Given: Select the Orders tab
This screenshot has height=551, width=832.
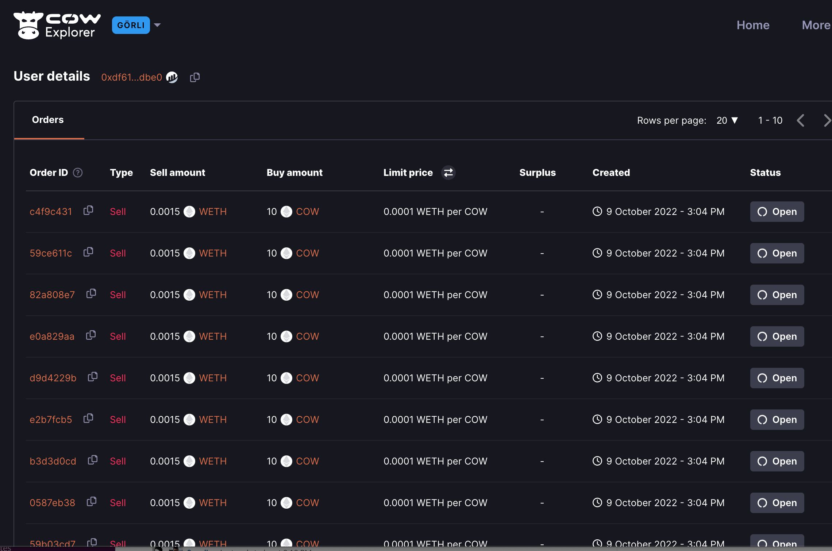Looking at the screenshot, I should click(x=48, y=120).
